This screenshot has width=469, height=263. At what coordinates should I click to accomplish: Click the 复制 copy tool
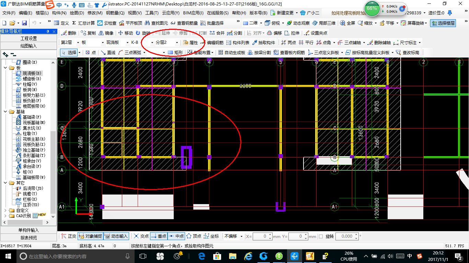pyautogui.click(x=88, y=33)
